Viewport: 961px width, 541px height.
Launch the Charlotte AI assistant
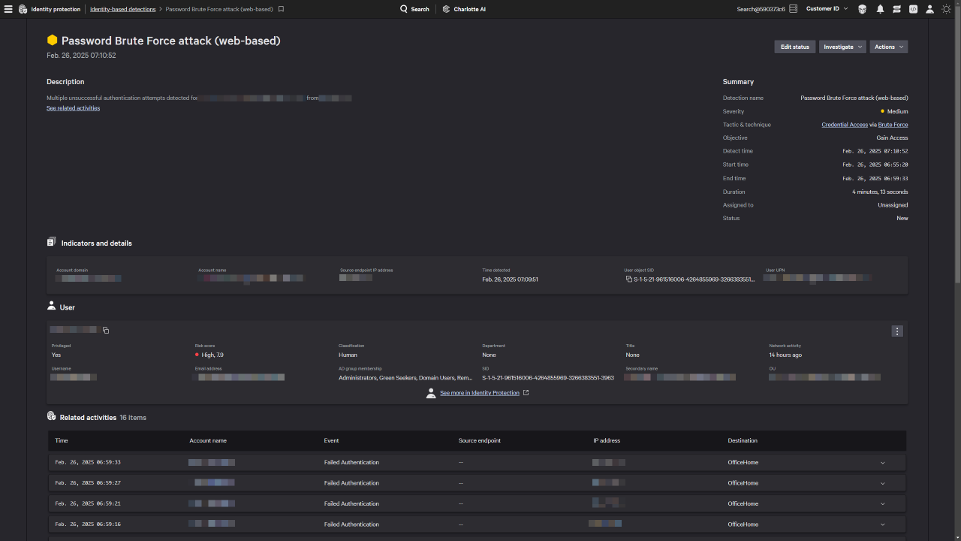tap(464, 9)
